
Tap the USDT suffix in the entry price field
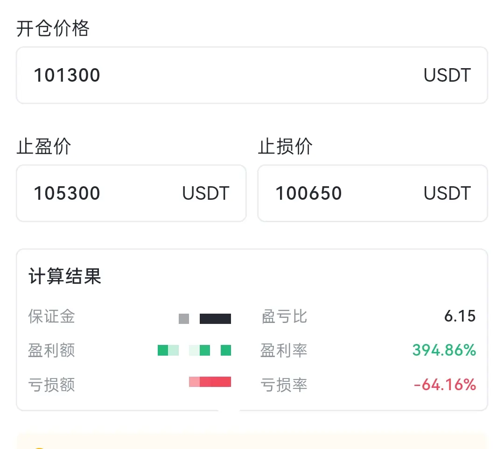(447, 75)
